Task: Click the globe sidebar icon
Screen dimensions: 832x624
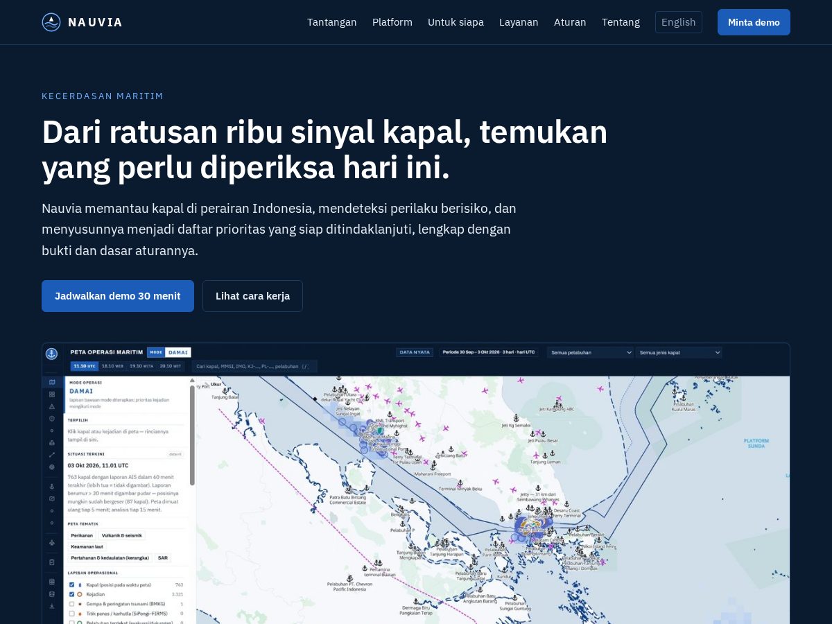Action: (52, 467)
